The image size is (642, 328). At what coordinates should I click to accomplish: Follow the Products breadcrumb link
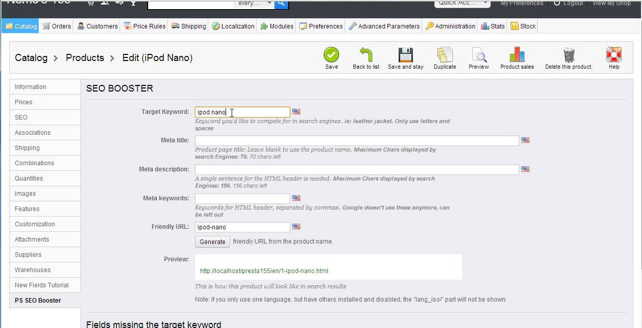(x=85, y=58)
